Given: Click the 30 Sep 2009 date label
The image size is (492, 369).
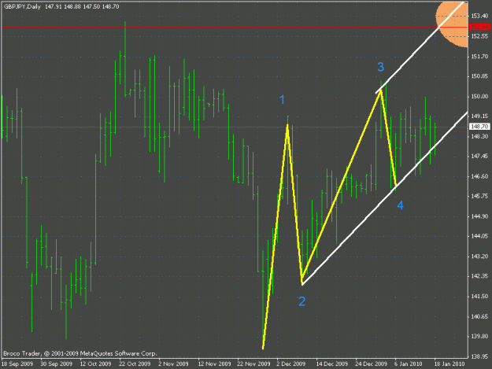Looking at the screenshot, I should point(57,364).
